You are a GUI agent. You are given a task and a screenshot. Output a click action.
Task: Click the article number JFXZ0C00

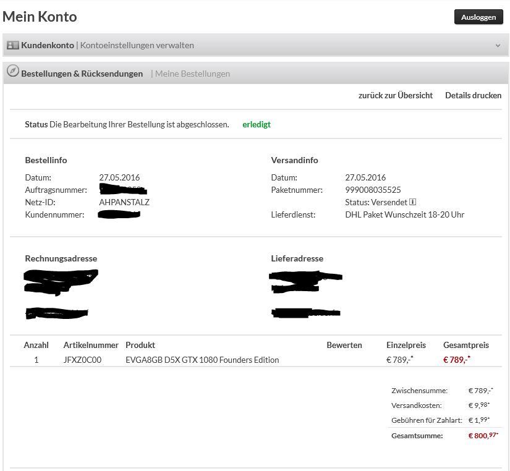pos(82,360)
